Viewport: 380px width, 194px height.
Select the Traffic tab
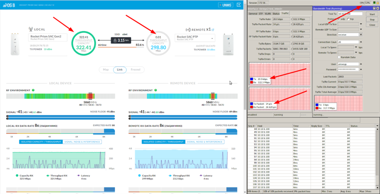pyautogui.click(x=285, y=13)
